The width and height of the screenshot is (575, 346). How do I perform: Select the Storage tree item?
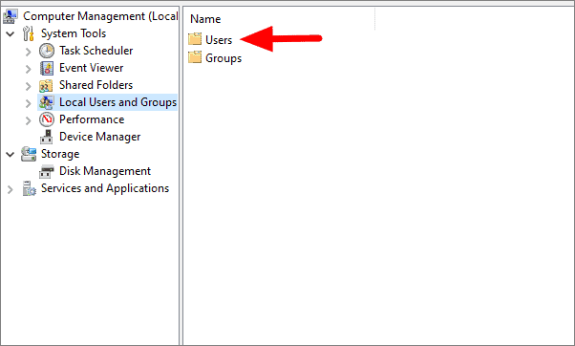tap(60, 154)
